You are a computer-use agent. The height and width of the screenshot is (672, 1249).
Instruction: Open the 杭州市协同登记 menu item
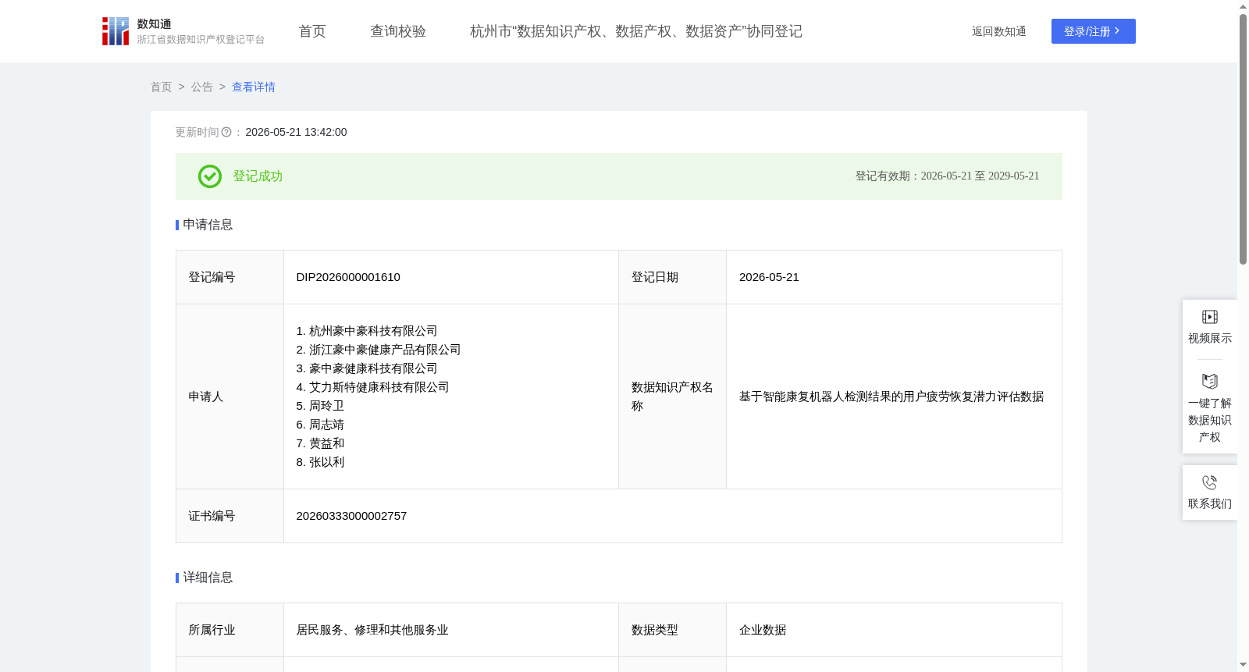pos(636,31)
